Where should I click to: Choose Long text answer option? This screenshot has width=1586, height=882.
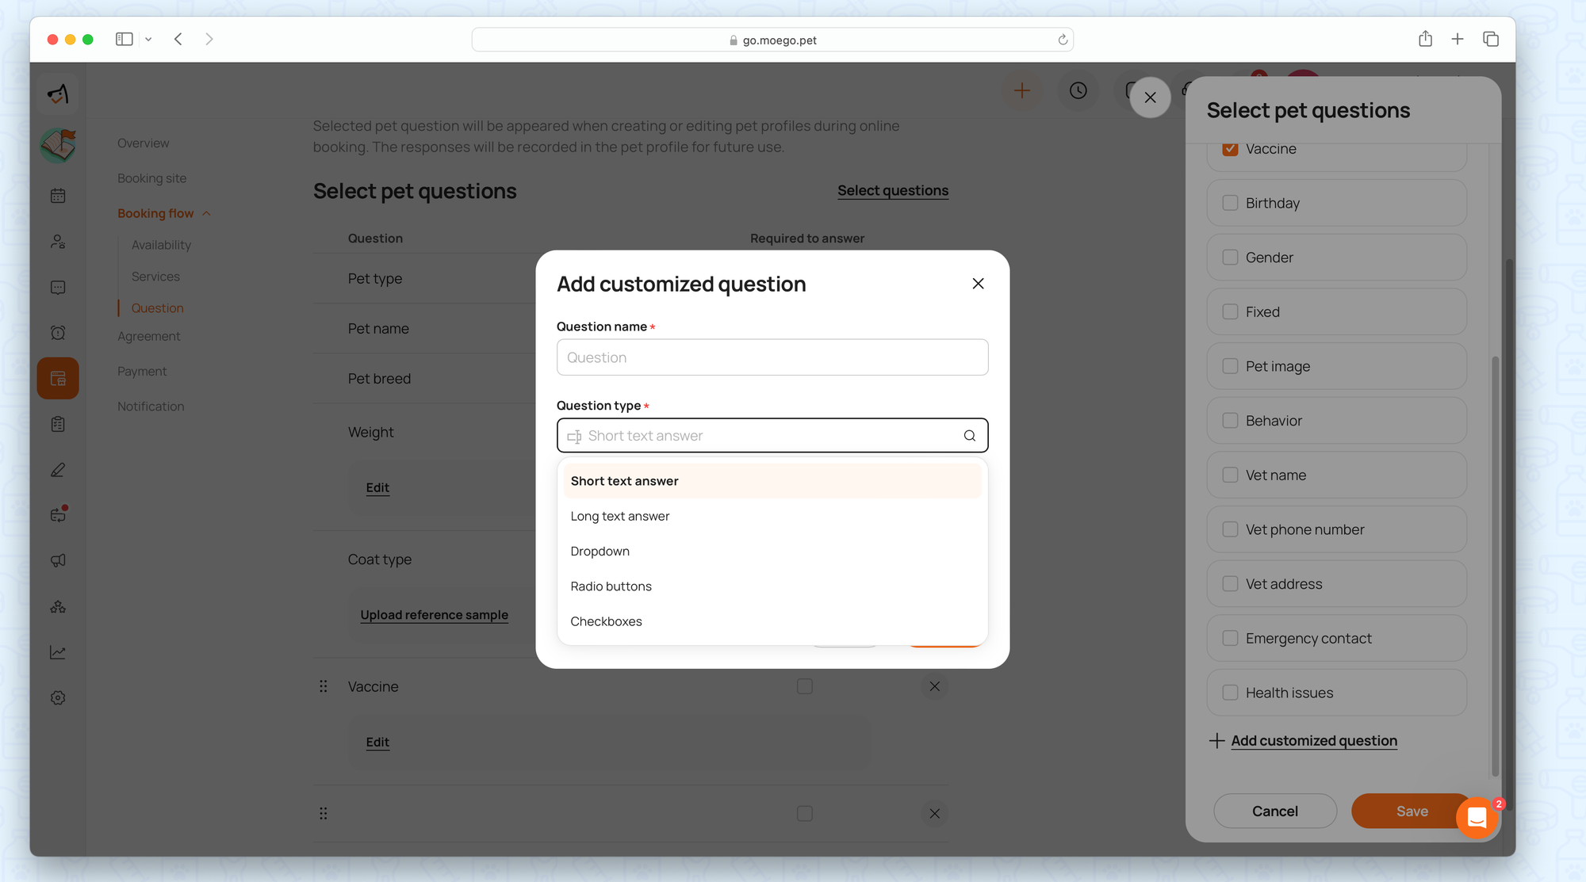pyautogui.click(x=619, y=516)
